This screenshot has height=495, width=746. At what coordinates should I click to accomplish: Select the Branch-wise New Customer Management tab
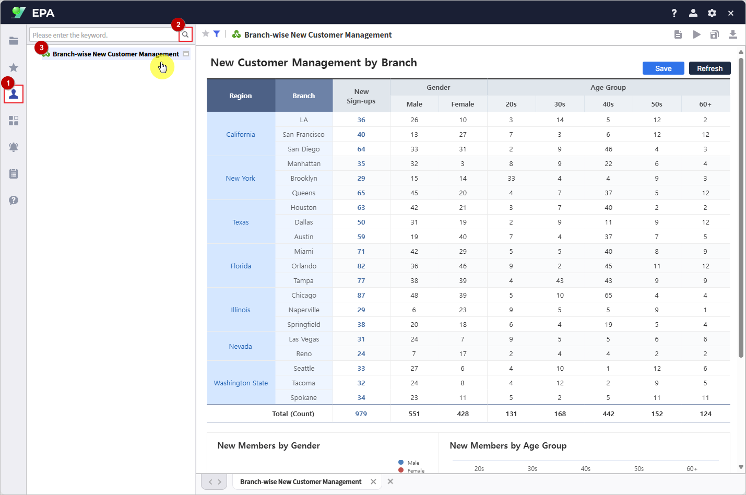pyautogui.click(x=301, y=481)
